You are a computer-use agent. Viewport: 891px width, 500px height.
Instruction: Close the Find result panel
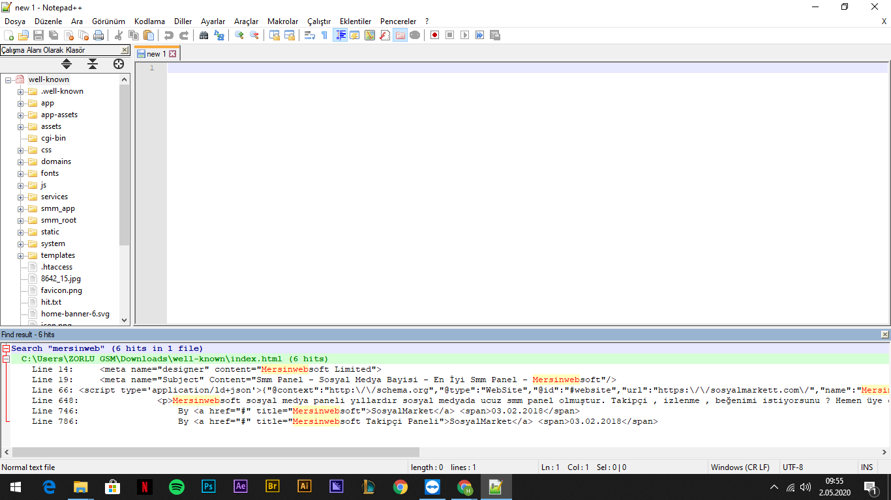[x=884, y=335]
